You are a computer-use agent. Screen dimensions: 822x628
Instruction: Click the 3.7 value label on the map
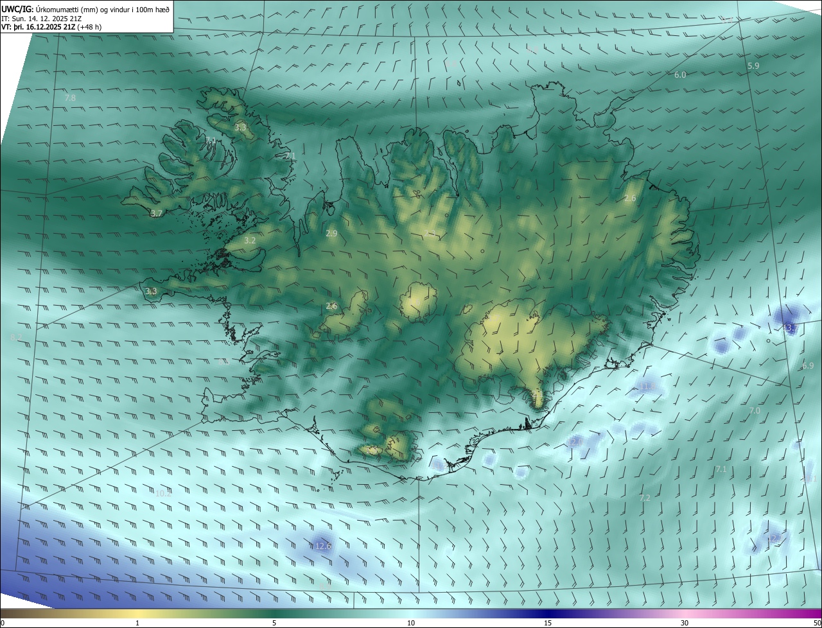(156, 213)
